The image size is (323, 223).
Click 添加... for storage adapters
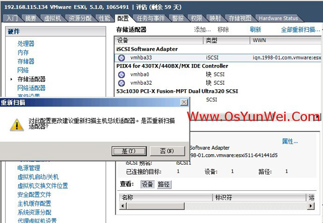pyautogui.click(x=202, y=30)
